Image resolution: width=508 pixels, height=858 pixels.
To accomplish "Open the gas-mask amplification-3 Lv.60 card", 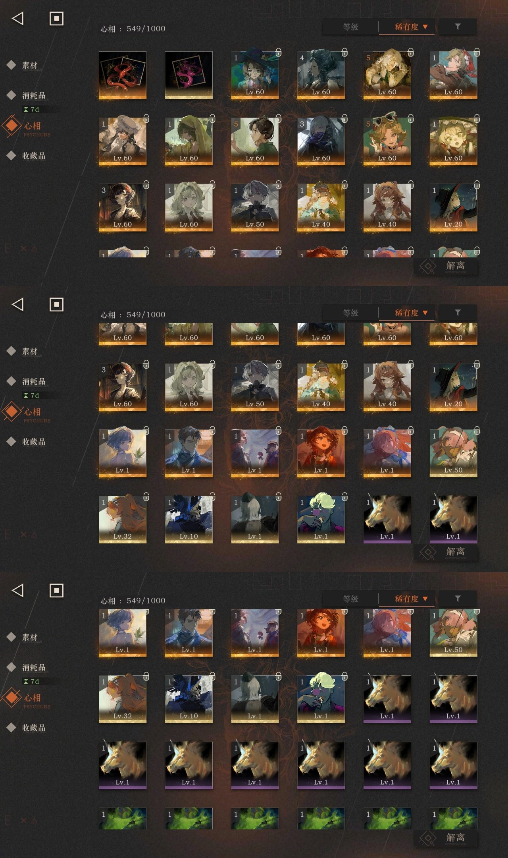I will coord(321,141).
